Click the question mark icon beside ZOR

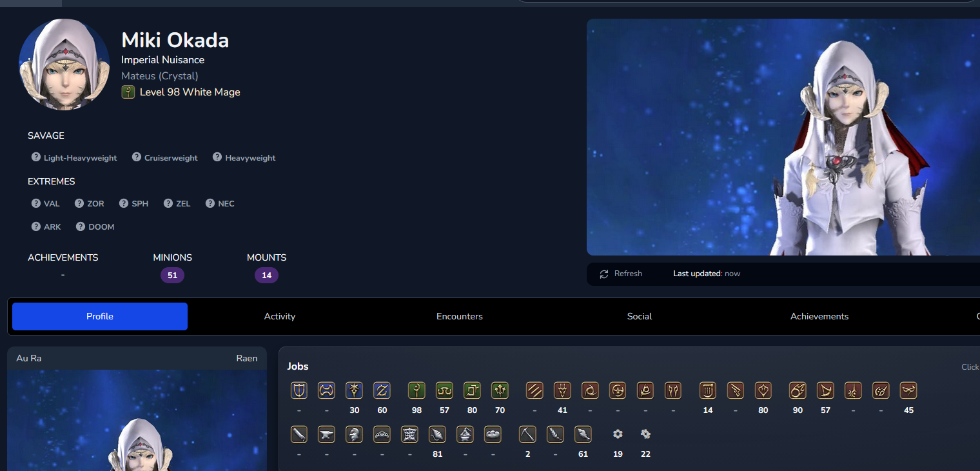(79, 203)
